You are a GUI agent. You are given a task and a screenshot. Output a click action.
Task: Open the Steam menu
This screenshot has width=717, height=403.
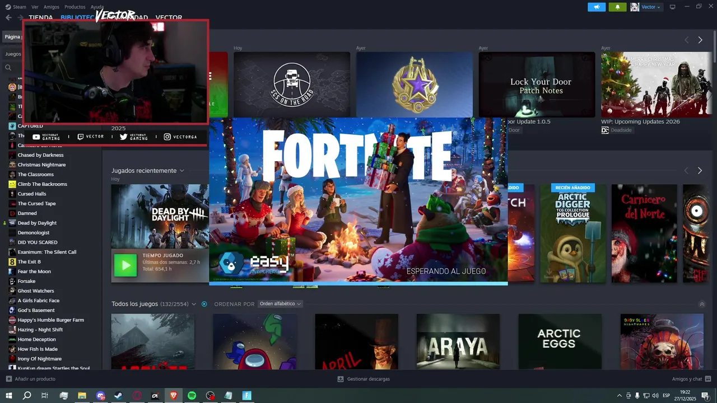click(x=16, y=7)
